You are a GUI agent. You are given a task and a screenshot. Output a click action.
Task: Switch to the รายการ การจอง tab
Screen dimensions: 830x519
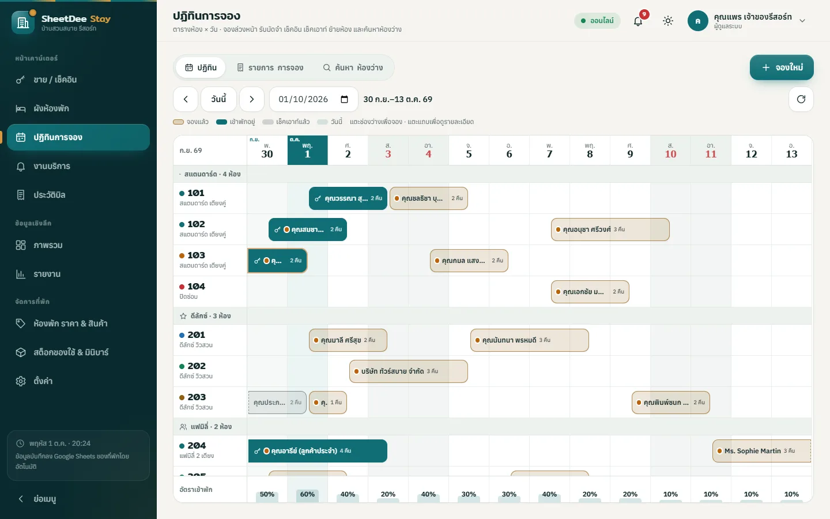coord(270,67)
